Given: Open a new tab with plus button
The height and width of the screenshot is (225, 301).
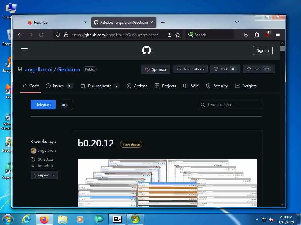Looking at the screenshot, I should pos(163,23).
